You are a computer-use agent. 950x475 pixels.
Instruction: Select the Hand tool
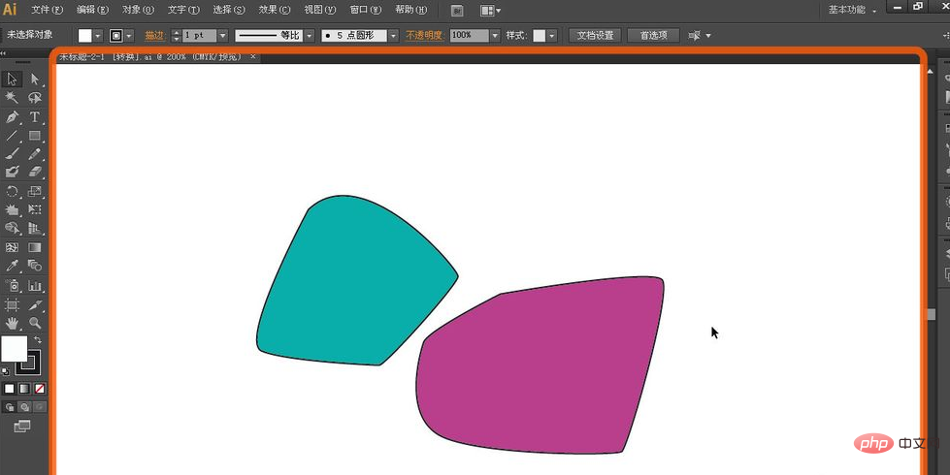(x=13, y=322)
